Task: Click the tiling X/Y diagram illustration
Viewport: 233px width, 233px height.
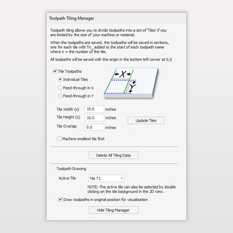Action: (x=131, y=83)
